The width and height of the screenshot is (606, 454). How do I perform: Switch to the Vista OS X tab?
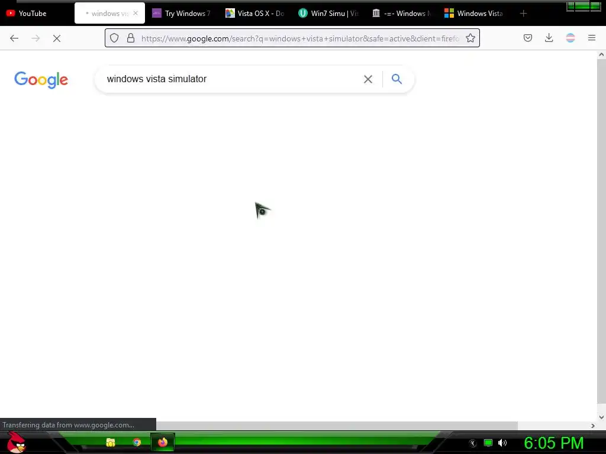pos(255,13)
